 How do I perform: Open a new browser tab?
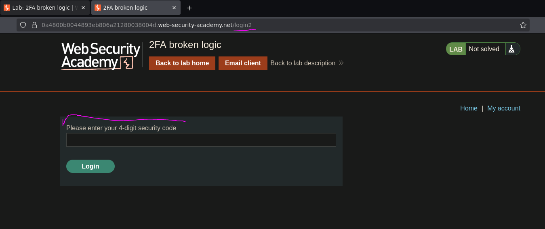point(189,8)
